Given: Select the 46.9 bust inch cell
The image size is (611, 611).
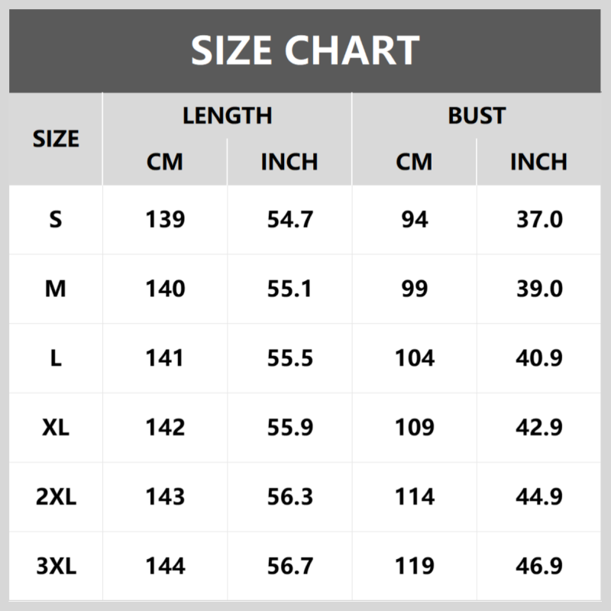Looking at the screenshot, I should (x=538, y=566).
